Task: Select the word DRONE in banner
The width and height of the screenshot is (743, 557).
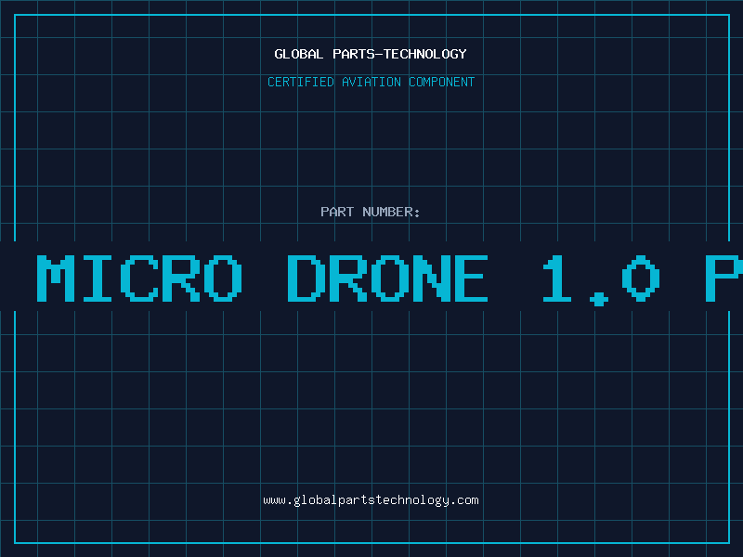Action: click(388, 278)
